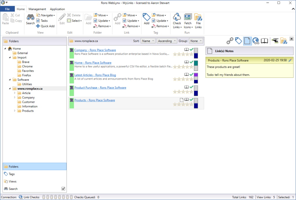Image resolution: width=296 pixels, height=200 pixels.
Task: Add a new link via Link group Add
Action: point(117,19)
